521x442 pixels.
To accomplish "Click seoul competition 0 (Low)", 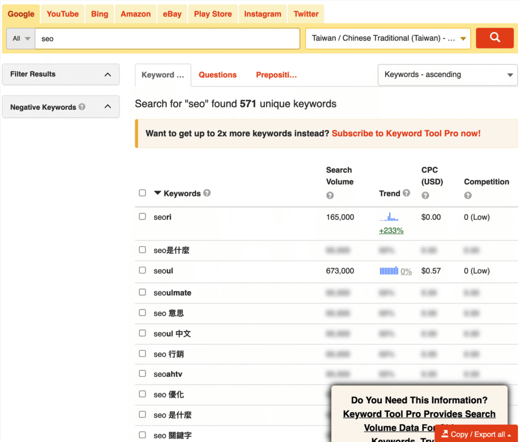I will (477, 271).
